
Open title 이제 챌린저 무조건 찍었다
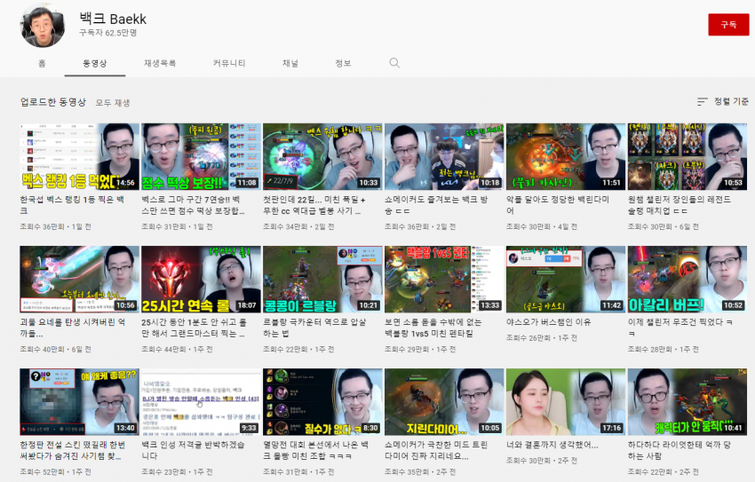[680, 328]
